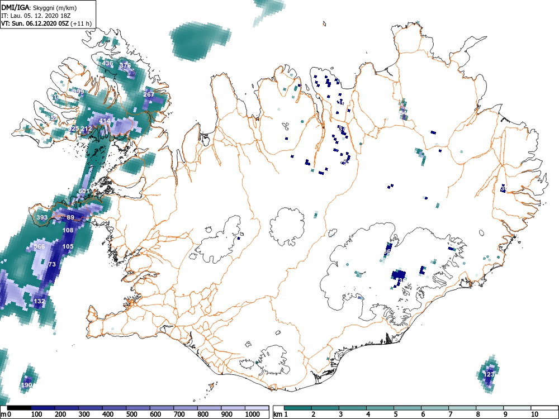Click the 9 label on the km scale
This screenshot has height=419, width=559.
point(505,414)
